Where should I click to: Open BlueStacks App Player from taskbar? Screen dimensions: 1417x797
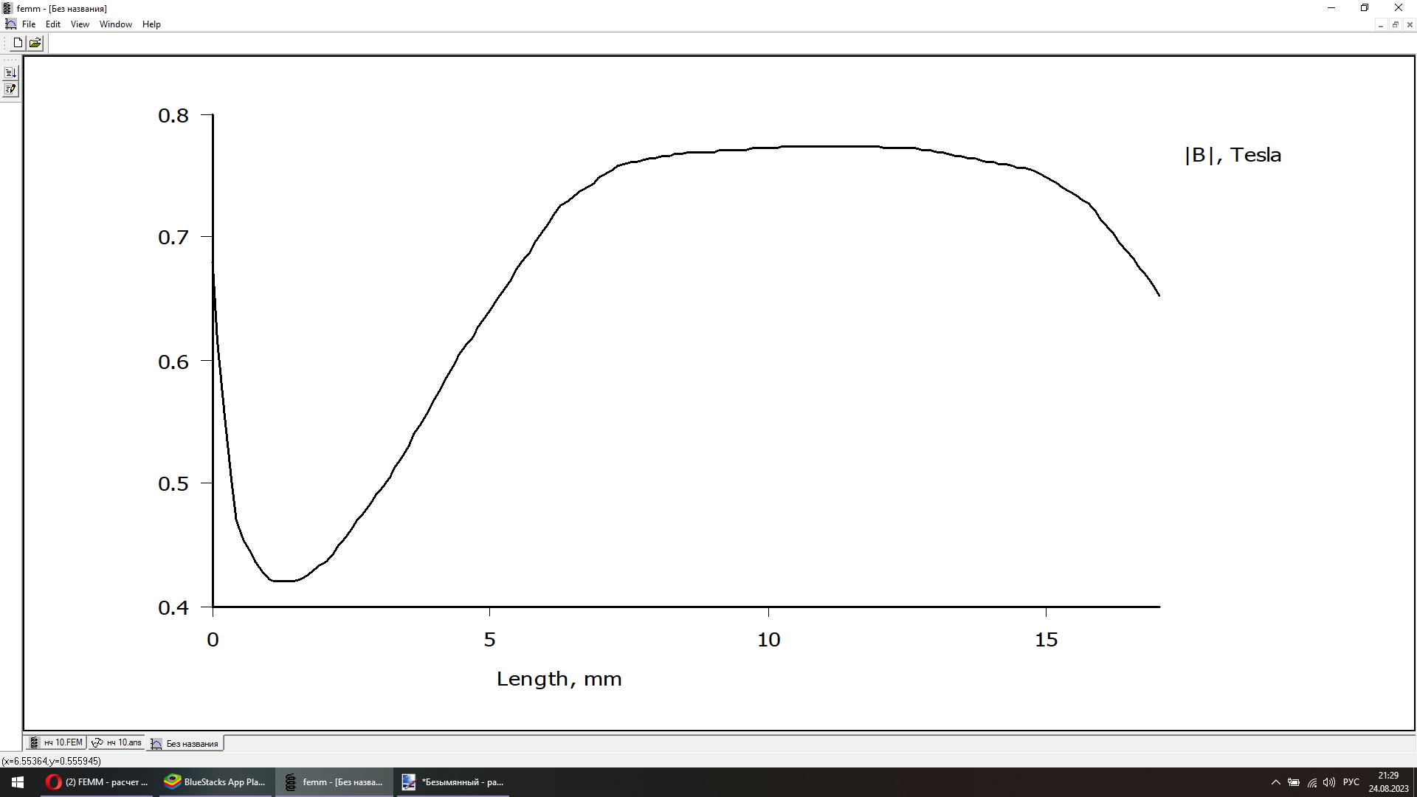[215, 782]
